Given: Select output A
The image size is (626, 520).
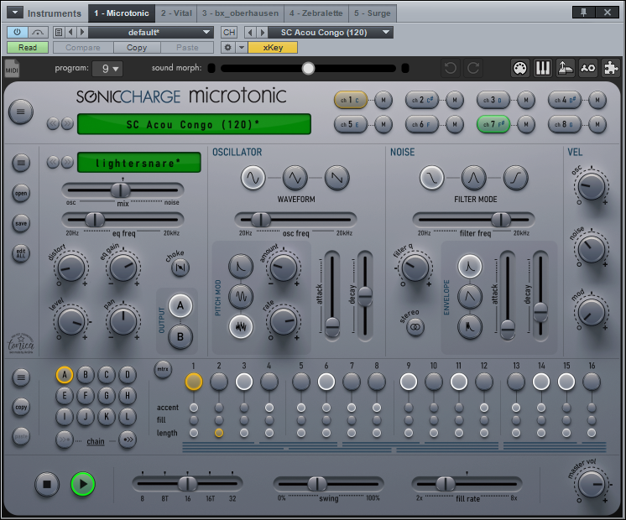Looking at the screenshot, I should (x=180, y=305).
